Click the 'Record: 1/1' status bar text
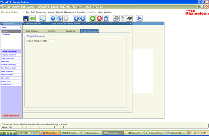Image resolution: width=209 pixels, height=136 pixels. (x=7, y=127)
